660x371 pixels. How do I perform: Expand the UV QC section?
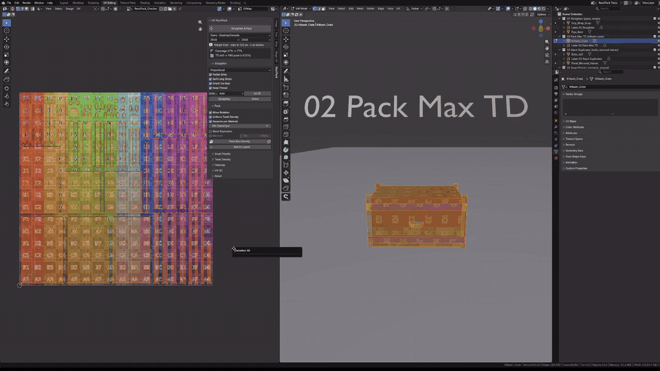219,170
